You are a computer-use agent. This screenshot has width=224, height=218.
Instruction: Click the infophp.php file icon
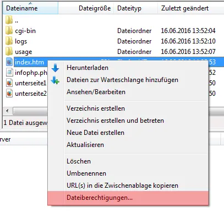click(x=9, y=72)
